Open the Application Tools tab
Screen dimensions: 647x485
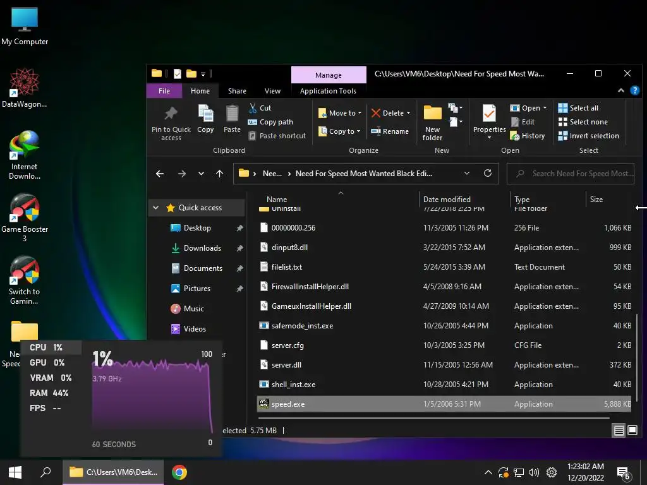click(328, 91)
